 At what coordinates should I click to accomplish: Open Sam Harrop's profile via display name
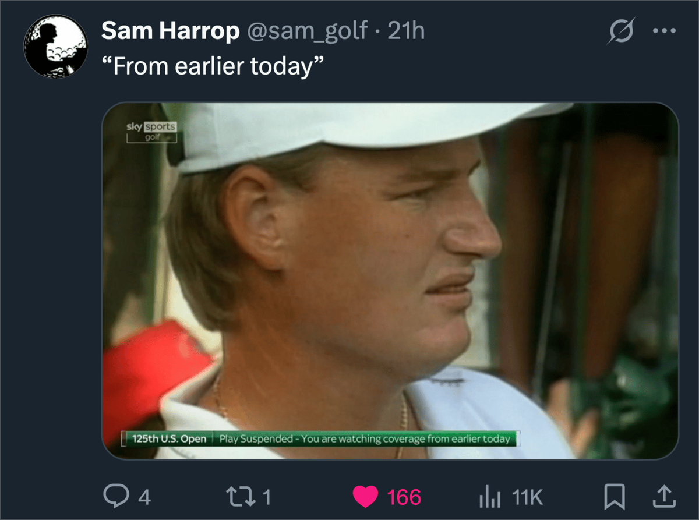170,30
